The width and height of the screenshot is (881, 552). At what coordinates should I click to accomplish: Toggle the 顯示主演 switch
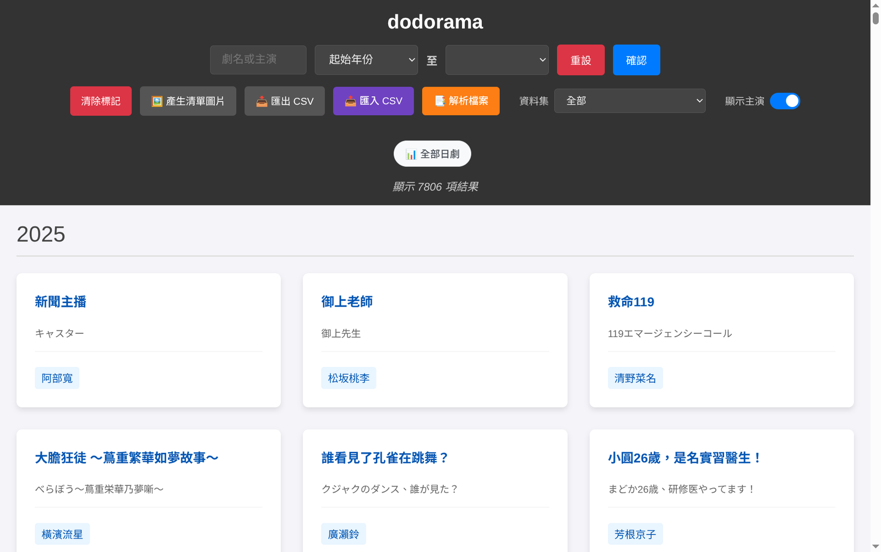(x=785, y=101)
